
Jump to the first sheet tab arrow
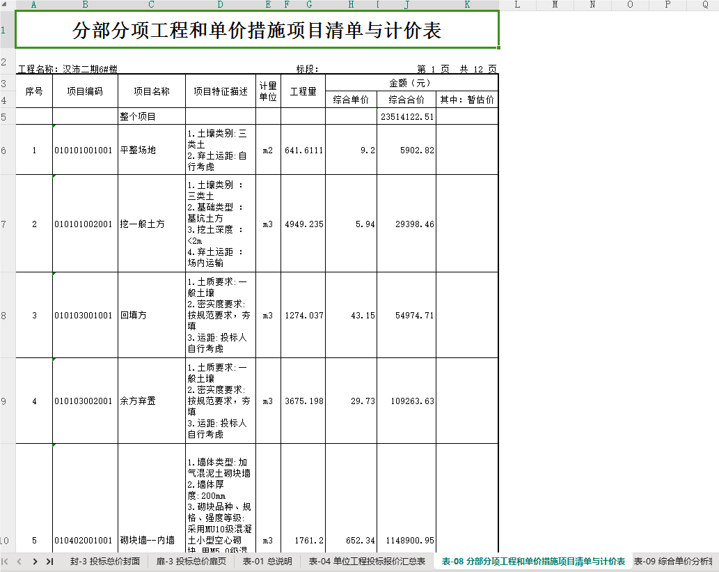tap(5, 561)
